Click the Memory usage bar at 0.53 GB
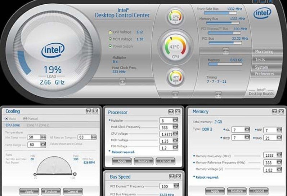This screenshot has height=196, width=287. point(225,64)
